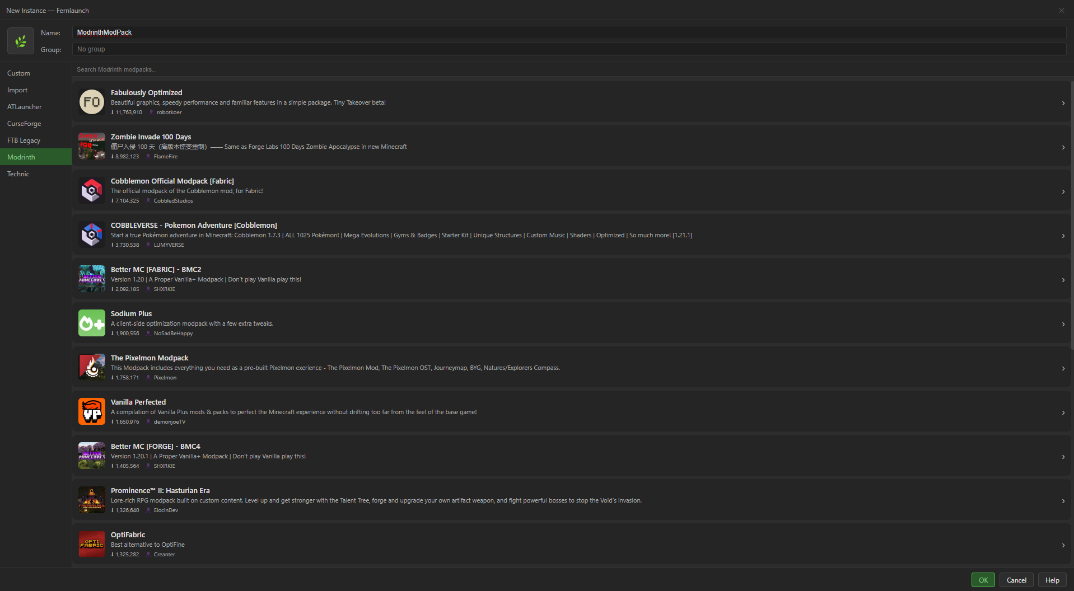The width and height of the screenshot is (1074, 591).
Task: Click the Sodium Plus title
Action: click(131, 314)
